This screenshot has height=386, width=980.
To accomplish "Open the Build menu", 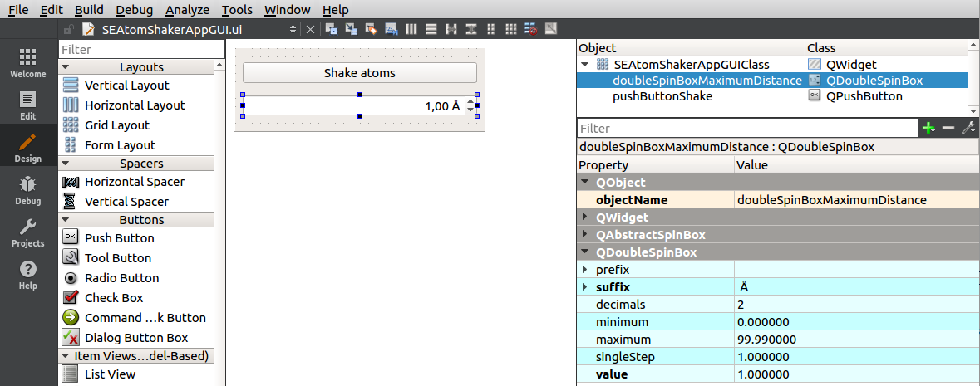I will tap(89, 10).
